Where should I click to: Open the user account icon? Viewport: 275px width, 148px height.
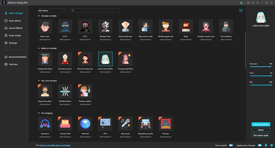point(241,3)
